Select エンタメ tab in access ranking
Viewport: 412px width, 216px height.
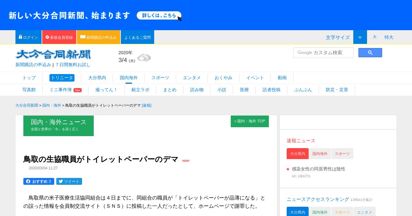[365, 212]
